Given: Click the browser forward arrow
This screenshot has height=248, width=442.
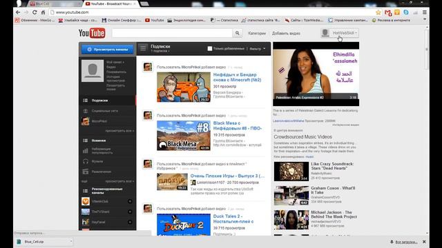Looking at the screenshot, I should (x=26, y=12).
